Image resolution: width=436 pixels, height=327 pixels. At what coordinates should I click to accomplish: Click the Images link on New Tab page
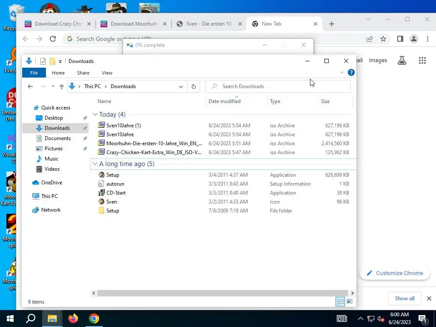click(378, 60)
